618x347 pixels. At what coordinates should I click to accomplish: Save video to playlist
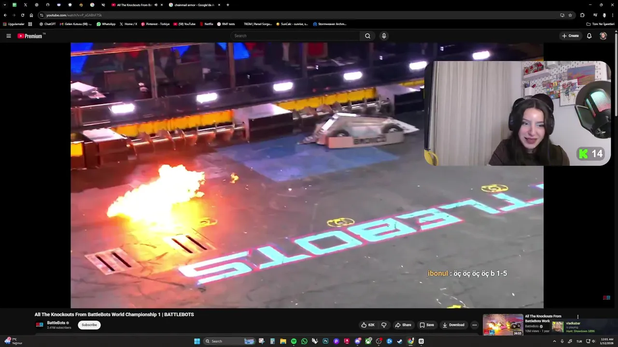(x=427, y=325)
